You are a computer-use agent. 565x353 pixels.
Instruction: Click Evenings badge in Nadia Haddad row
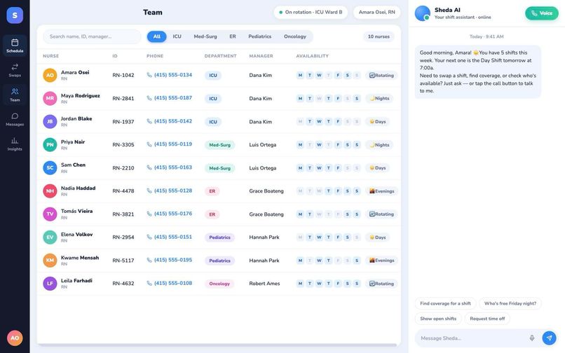381,191
